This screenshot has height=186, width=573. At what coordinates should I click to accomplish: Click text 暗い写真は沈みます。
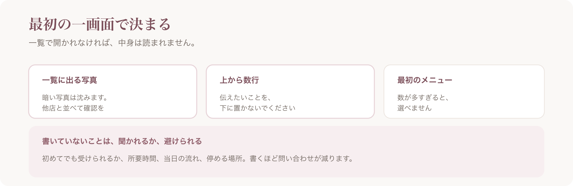click(75, 98)
